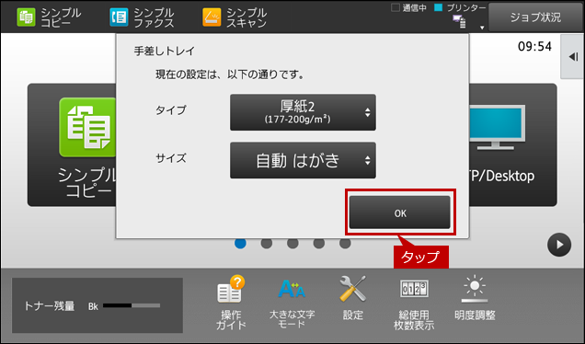Select the fifth page indicator dot
585x344 pixels.
(345, 243)
